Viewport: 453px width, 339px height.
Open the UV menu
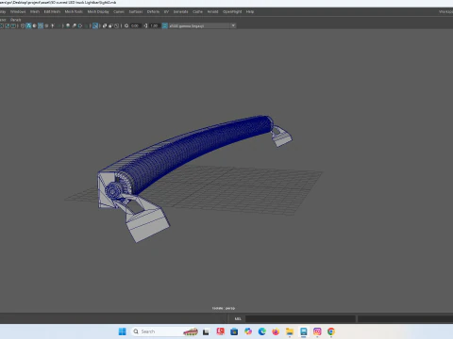(x=166, y=11)
